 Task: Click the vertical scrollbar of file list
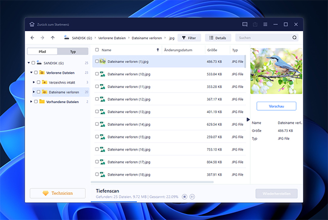point(245,61)
